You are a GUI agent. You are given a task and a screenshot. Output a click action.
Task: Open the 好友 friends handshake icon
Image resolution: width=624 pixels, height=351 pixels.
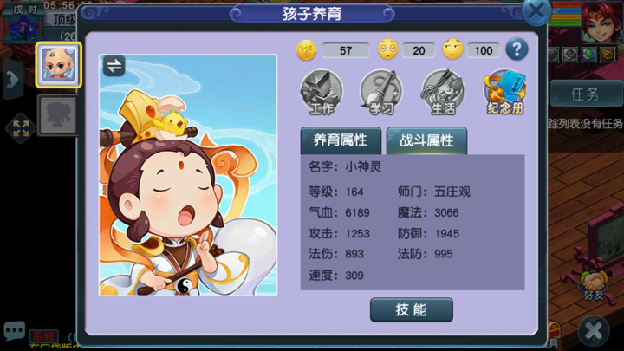594,284
